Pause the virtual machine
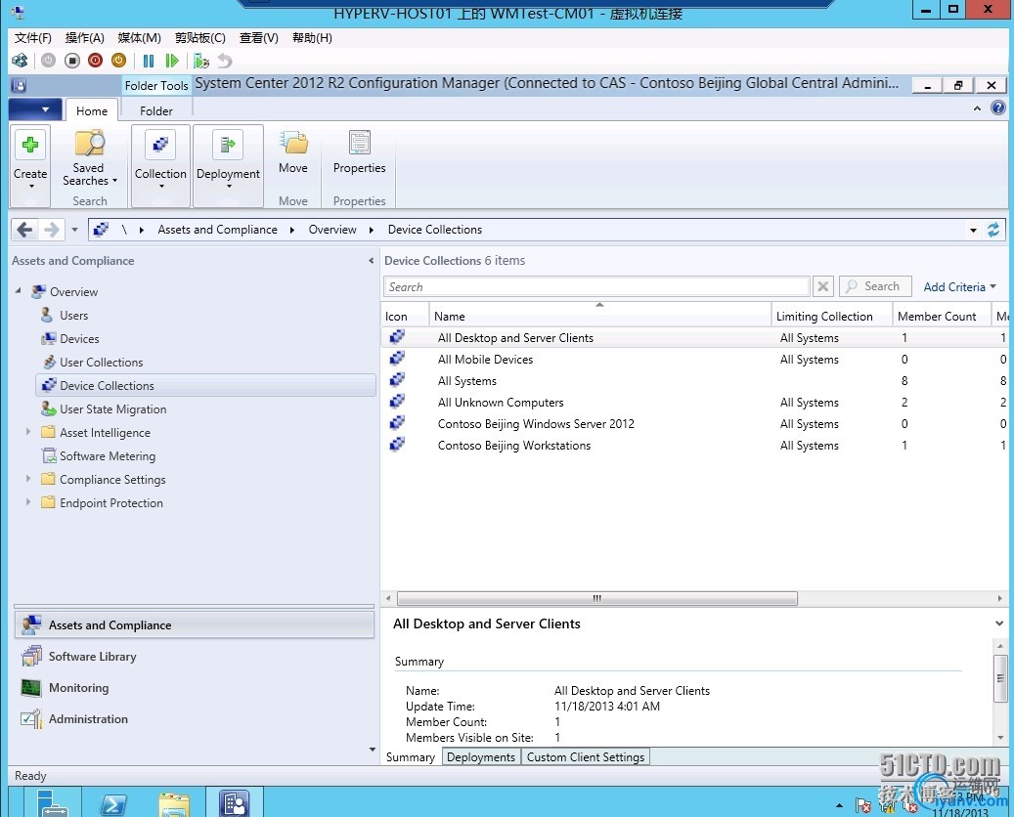The height and width of the screenshot is (817, 1014). tap(149, 61)
